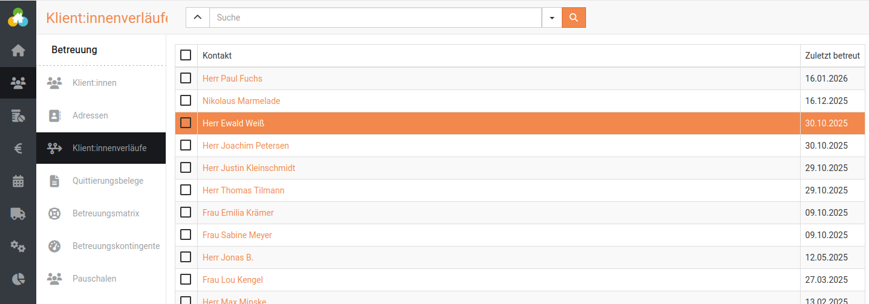Go to the Betreuungsmatrix menu item

tap(106, 213)
